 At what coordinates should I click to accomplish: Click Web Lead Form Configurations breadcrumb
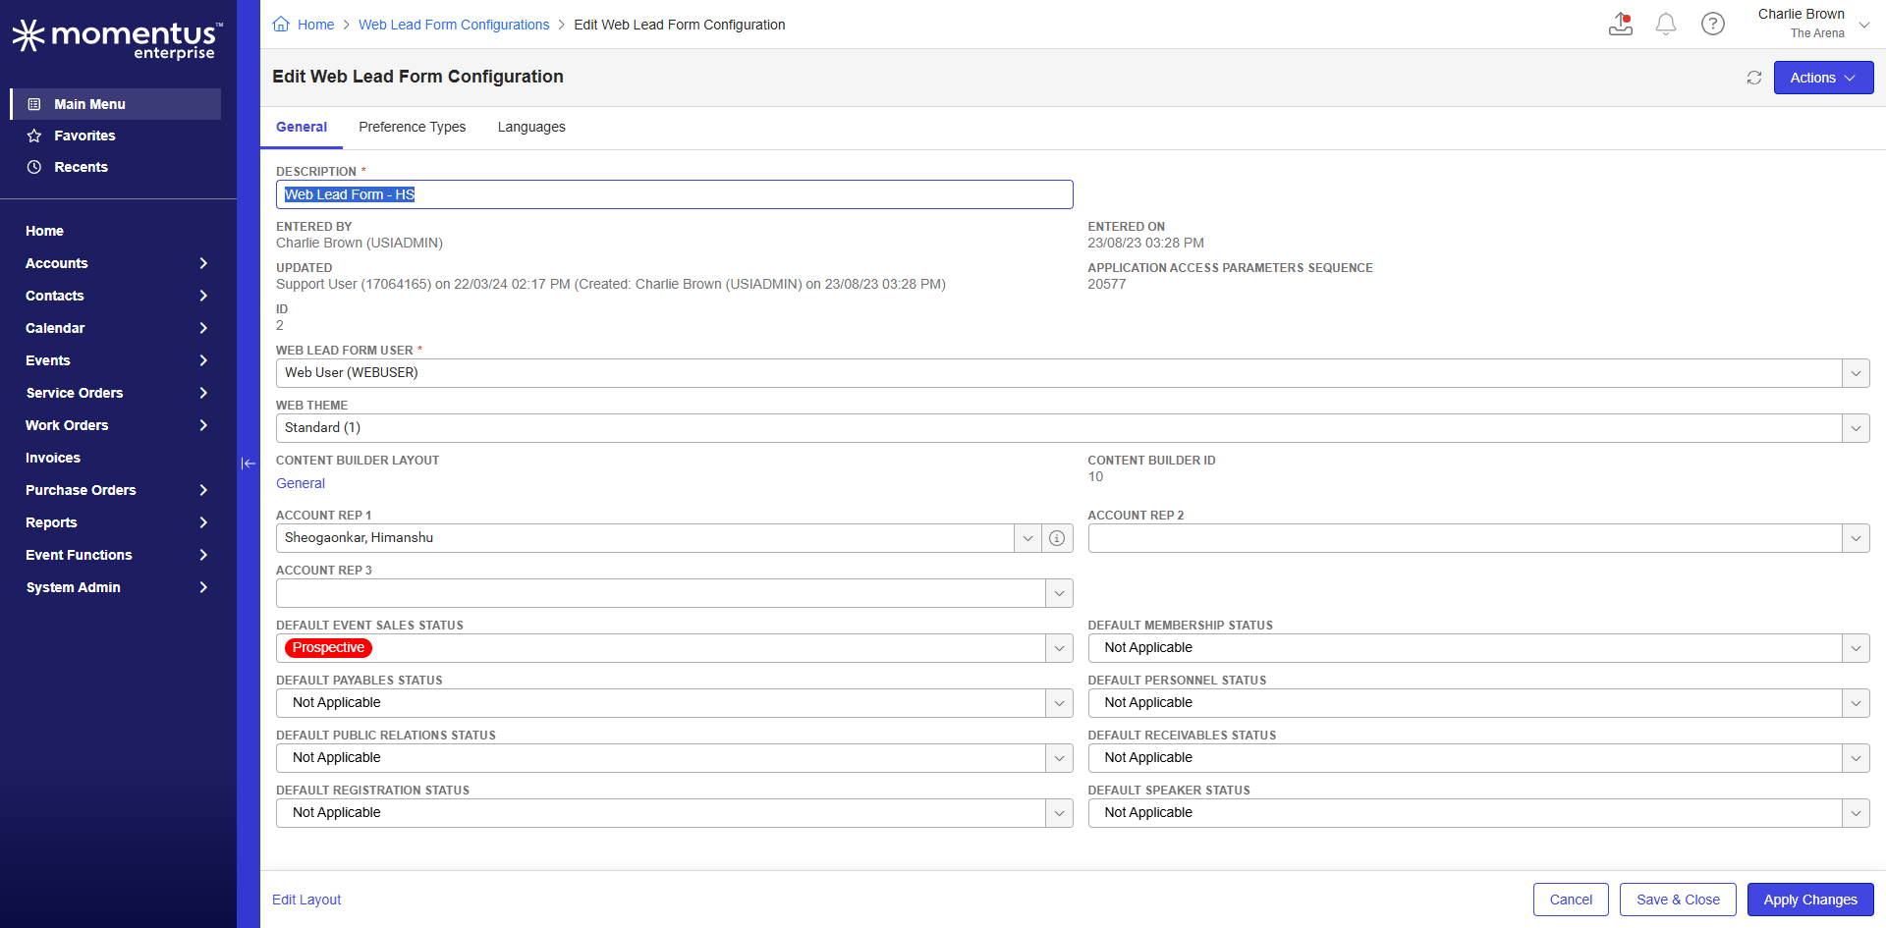click(x=454, y=25)
